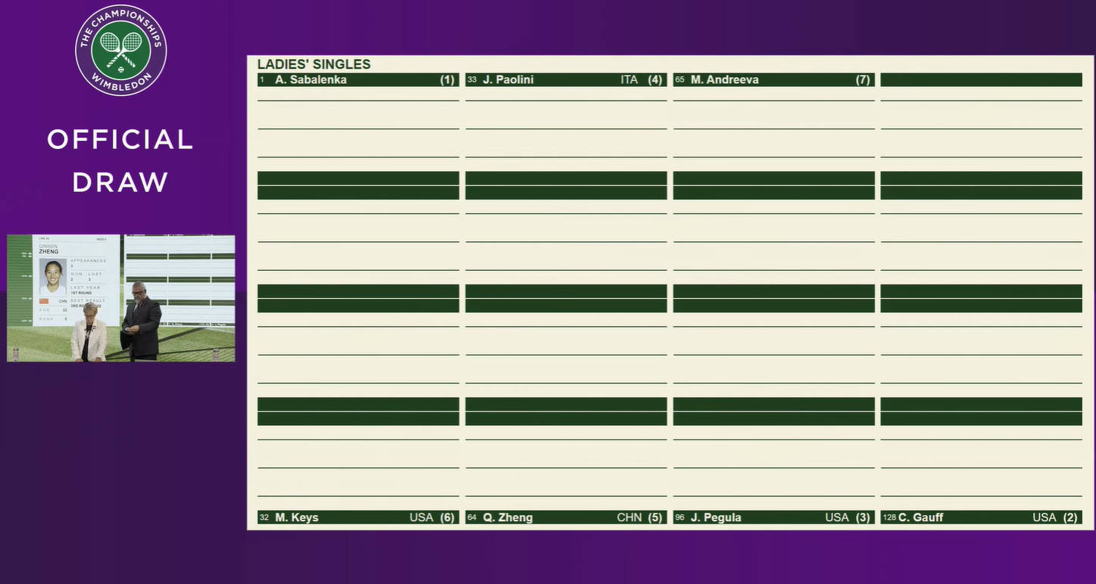This screenshot has height=584, width=1096.
Task: Click the ZHENG surname on the inset card
Action: tap(48, 252)
